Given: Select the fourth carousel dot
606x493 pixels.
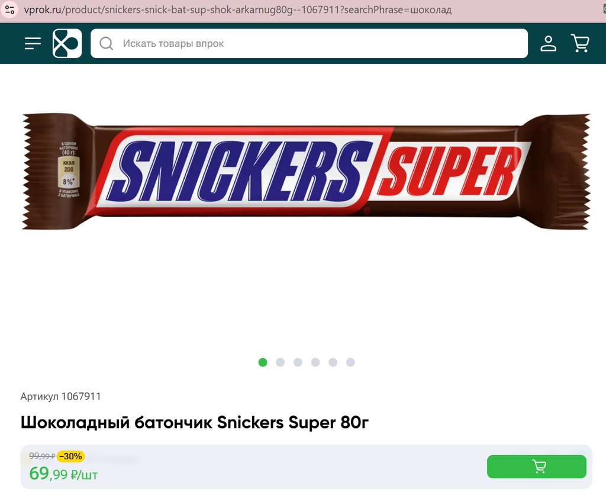Looking at the screenshot, I should pos(315,362).
